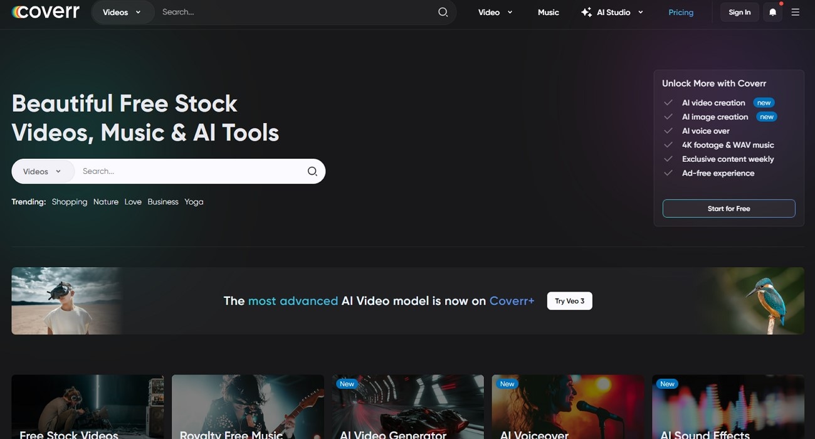
Task: Click the top bar search magnifier icon
Action: pos(443,12)
